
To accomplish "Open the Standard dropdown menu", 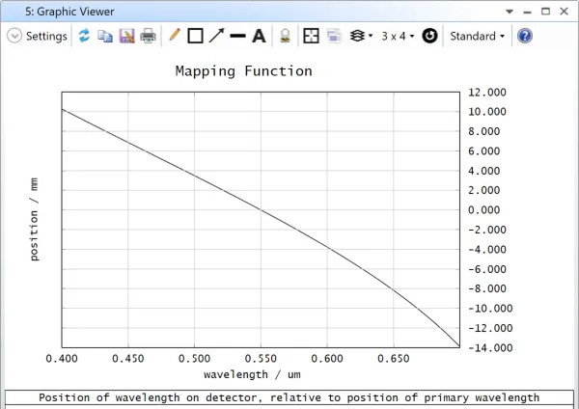I will click(478, 36).
